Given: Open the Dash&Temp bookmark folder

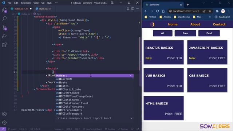Looking at the screenshot, I should 182,17.
